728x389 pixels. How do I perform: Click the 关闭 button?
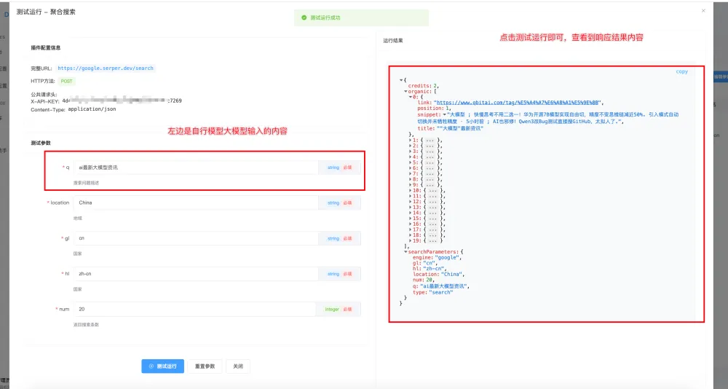(238, 366)
